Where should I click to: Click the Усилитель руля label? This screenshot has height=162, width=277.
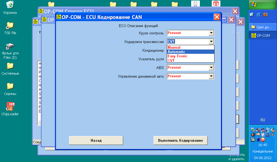[x=151, y=59]
